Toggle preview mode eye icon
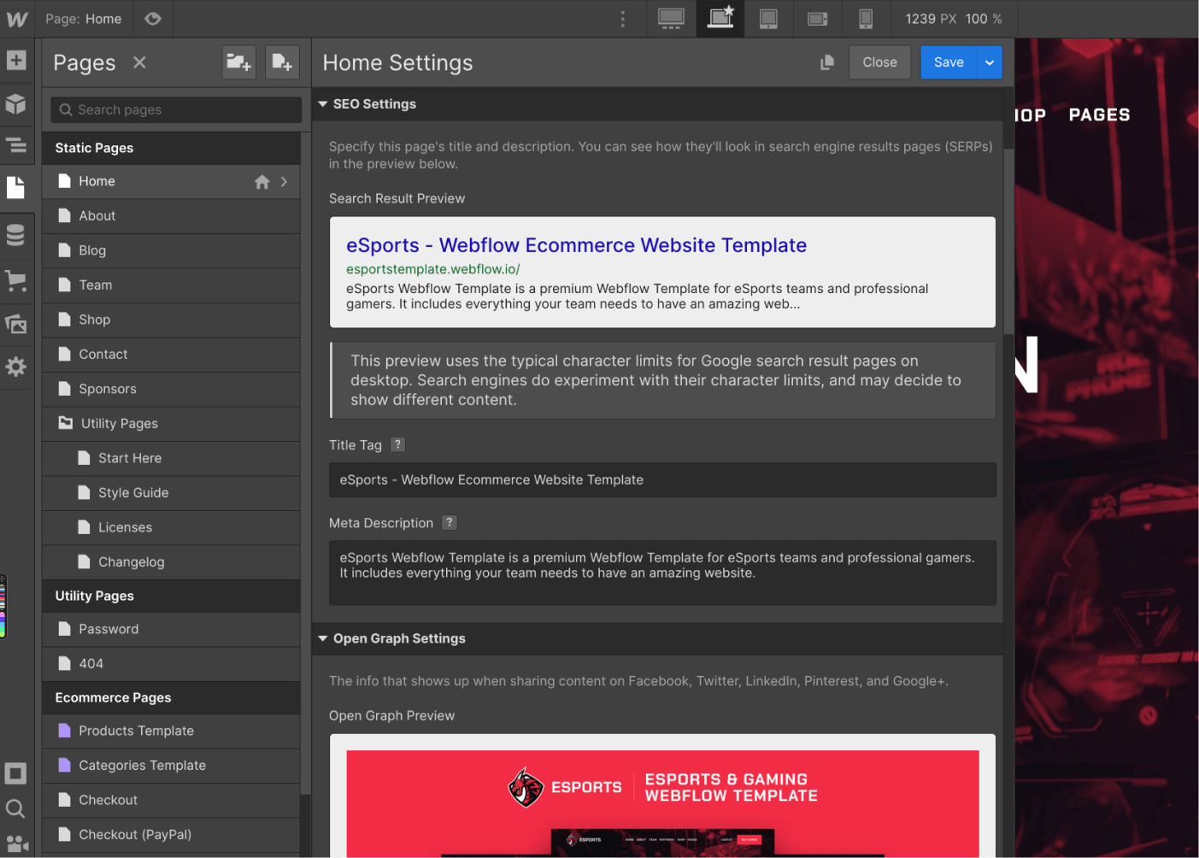Image resolution: width=1199 pixels, height=858 pixels. pyautogui.click(x=153, y=19)
